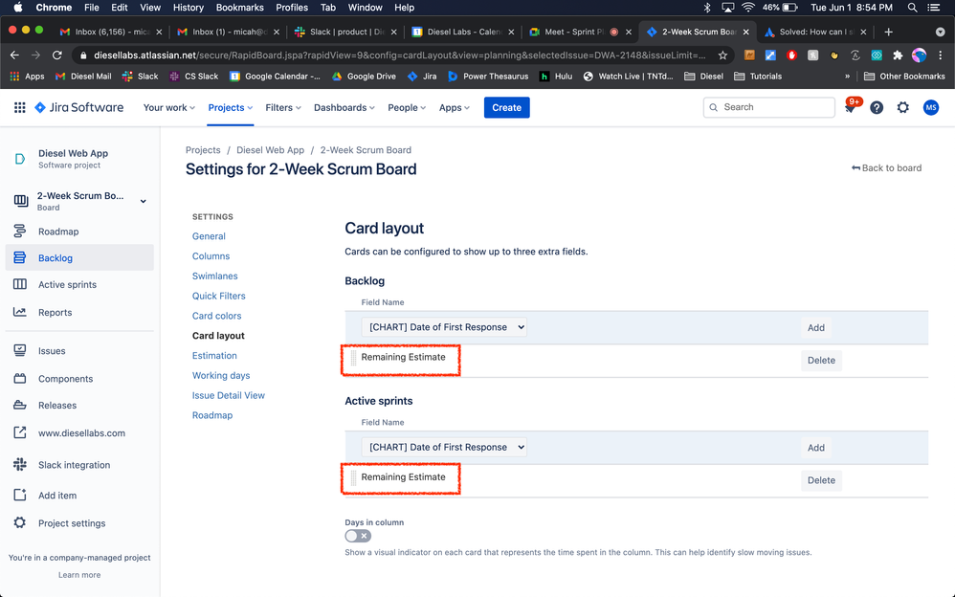Open the Chrome extensions puzzle icon
This screenshot has width=955, height=597.
(x=898, y=55)
